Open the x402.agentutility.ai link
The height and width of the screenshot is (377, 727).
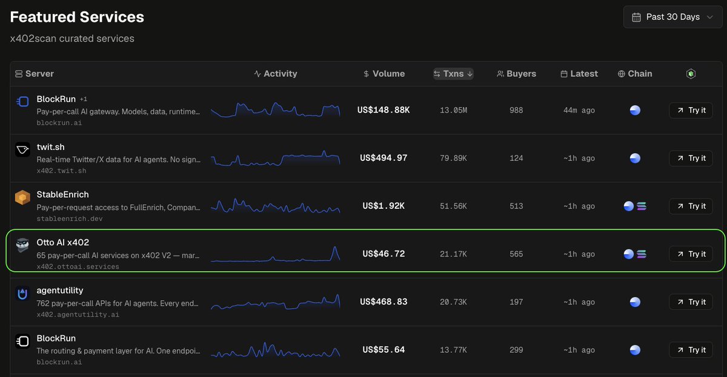pos(78,314)
